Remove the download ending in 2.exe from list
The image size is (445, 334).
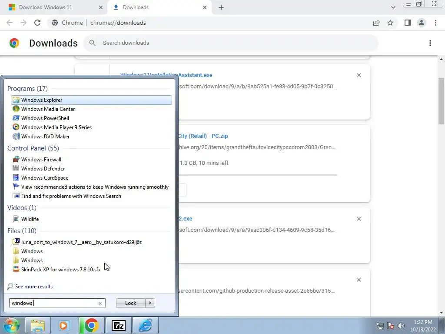pos(359,219)
